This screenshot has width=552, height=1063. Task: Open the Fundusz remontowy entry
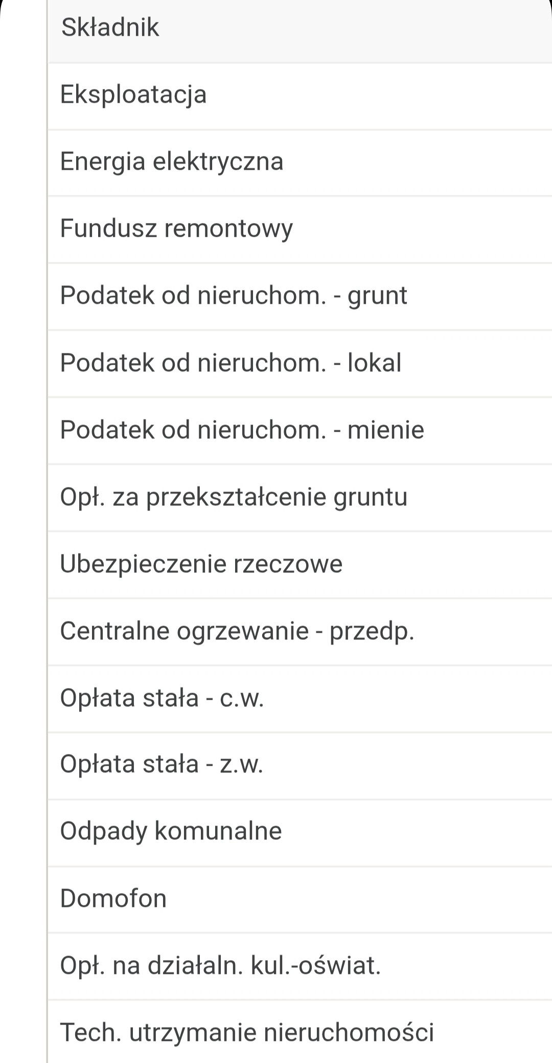300,230
